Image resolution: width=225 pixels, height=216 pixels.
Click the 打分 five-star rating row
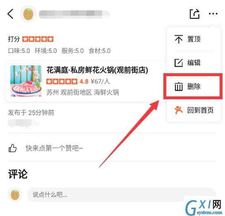tap(31, 39)
